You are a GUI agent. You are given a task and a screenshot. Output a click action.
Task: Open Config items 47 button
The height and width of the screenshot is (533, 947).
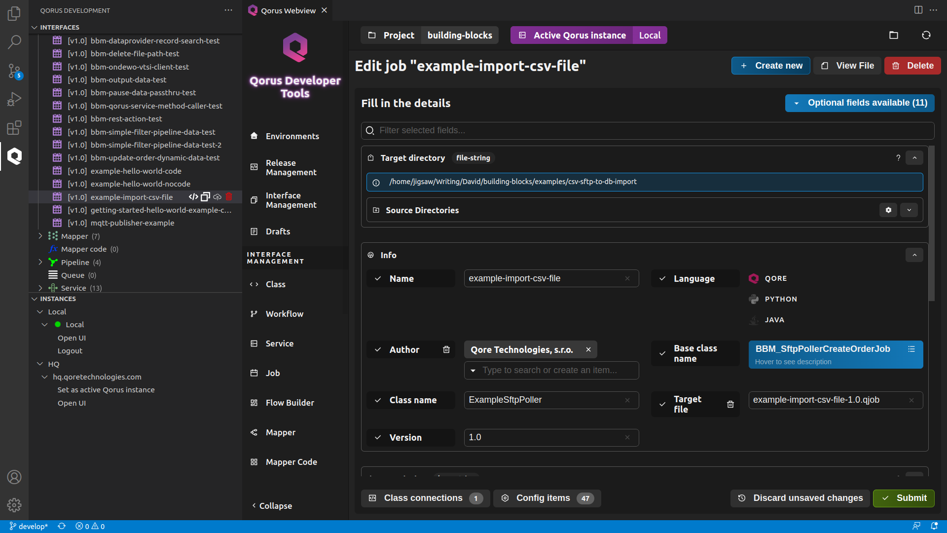(547, 498)
